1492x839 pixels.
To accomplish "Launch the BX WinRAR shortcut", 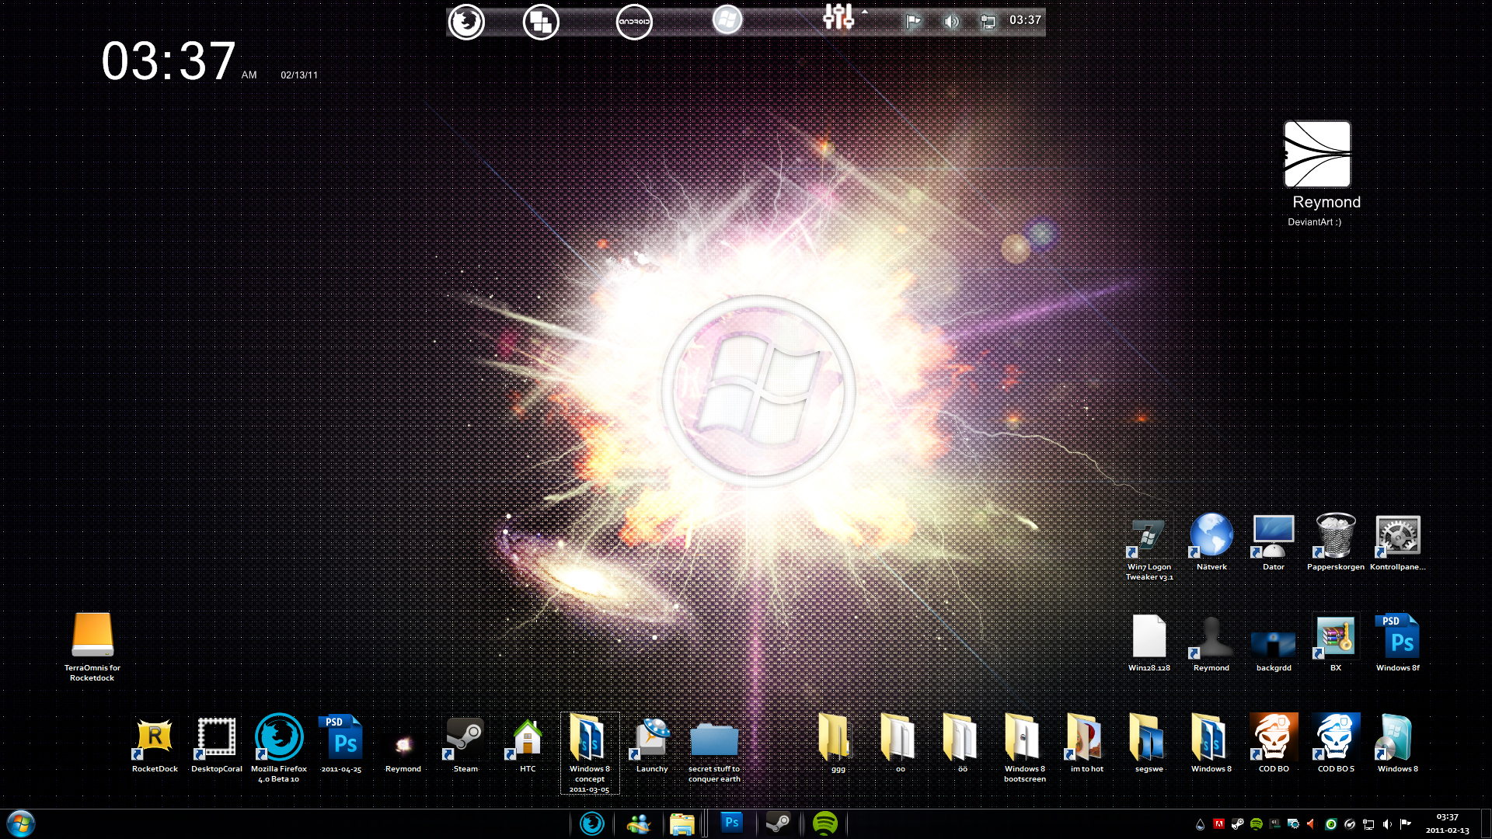I will point(1336,637).
